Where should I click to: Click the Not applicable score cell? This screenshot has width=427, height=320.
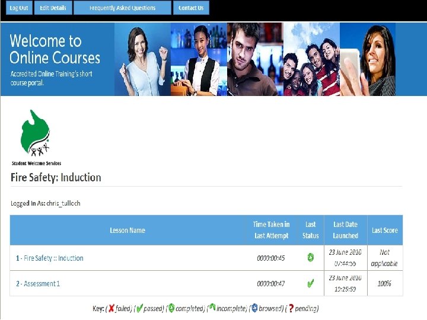384,258
